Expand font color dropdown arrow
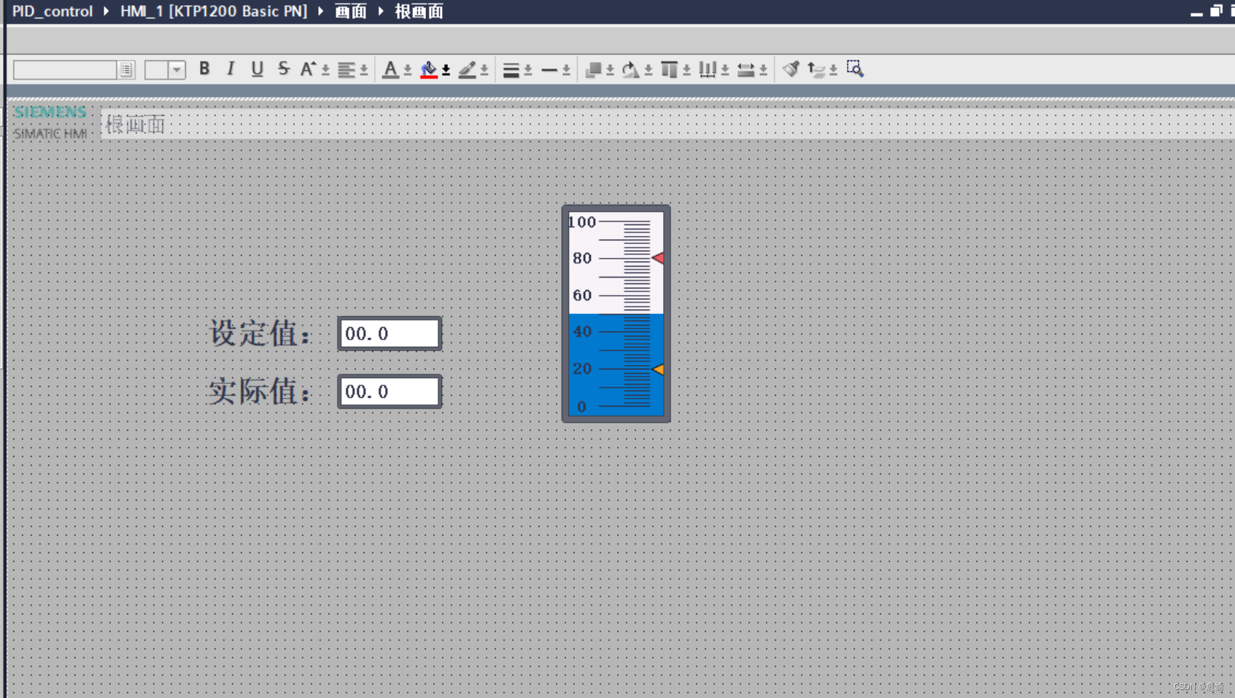The height and width of the screenshot is (698, 1235). pyautogui.click(x=408, y=71)
